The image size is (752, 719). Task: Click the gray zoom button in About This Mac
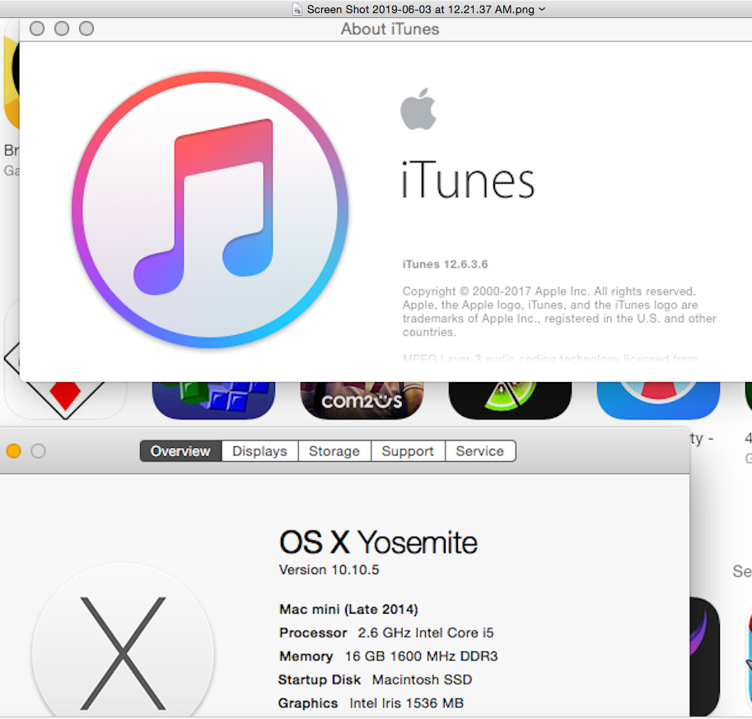pos(39,451)
